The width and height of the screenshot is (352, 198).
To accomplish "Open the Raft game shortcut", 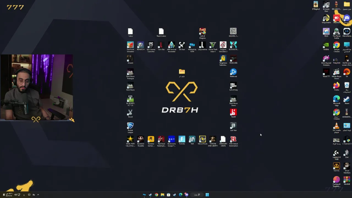I will [x=192, y=140].
